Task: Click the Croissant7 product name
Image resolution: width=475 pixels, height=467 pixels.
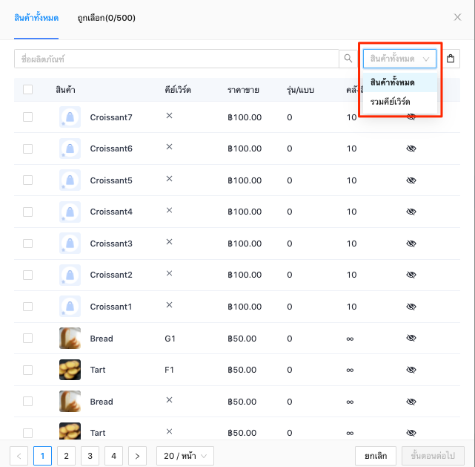Action: point(111,117)
